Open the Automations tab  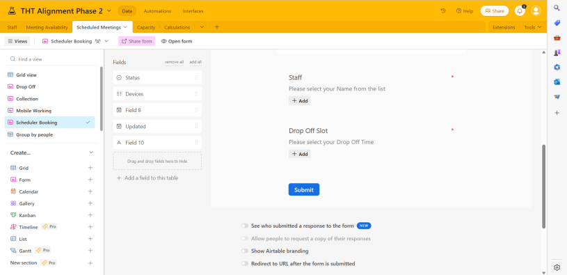(157, 11)
